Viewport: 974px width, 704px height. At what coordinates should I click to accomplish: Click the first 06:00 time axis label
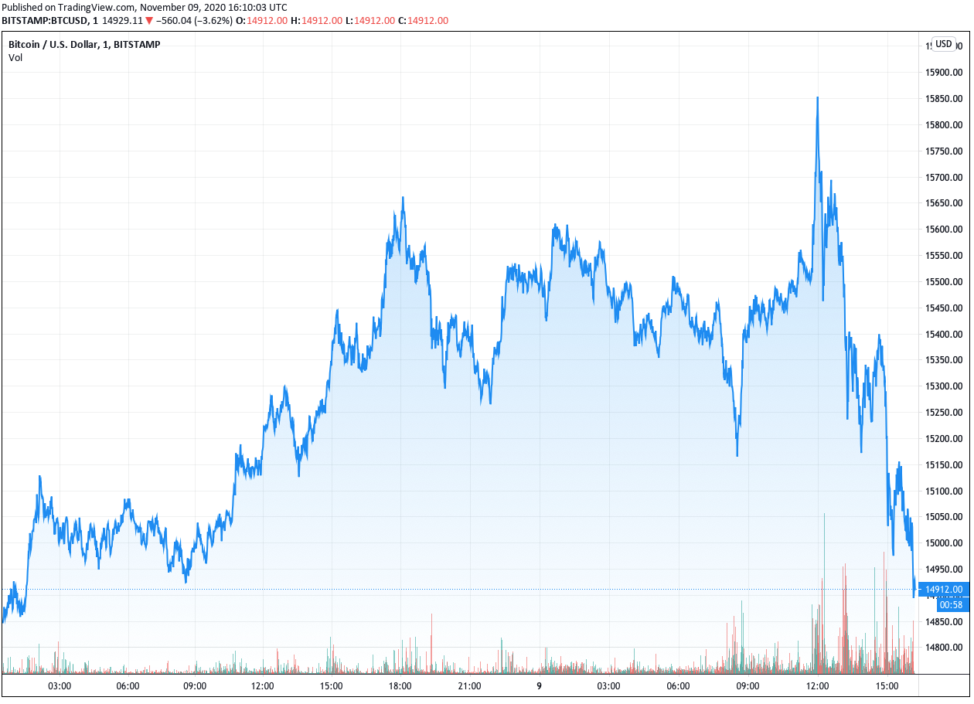coord(128,686)
